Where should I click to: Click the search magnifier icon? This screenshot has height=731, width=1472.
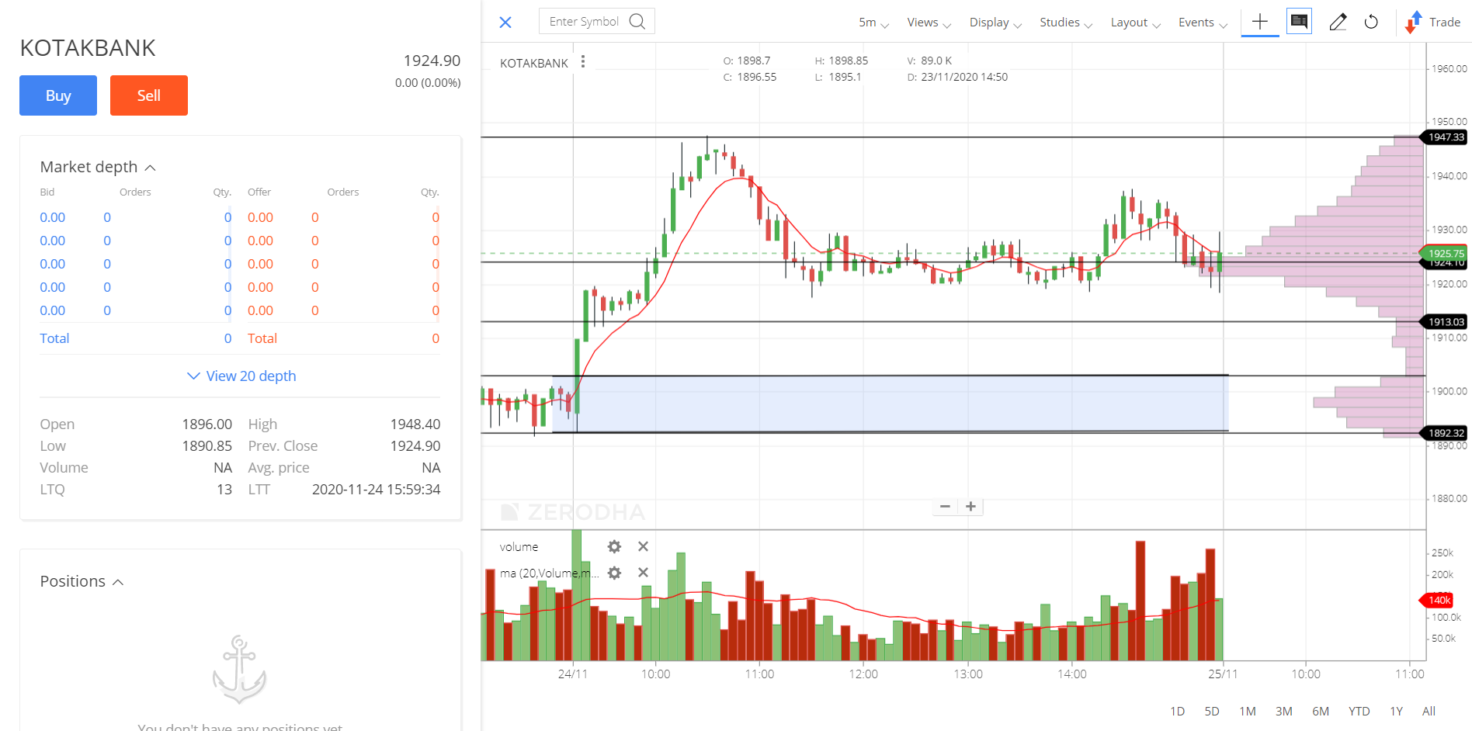pos(637,21)
